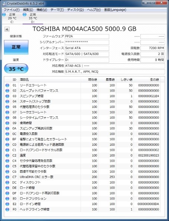Click status icon for ID C1 ロード/アンロードサイクル回数
This screenshot has height=221, width=169.
pos(7,150)
